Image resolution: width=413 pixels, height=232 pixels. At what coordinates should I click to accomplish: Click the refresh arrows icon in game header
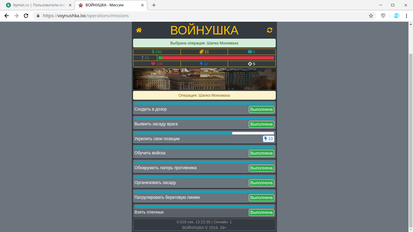(269, 30)
